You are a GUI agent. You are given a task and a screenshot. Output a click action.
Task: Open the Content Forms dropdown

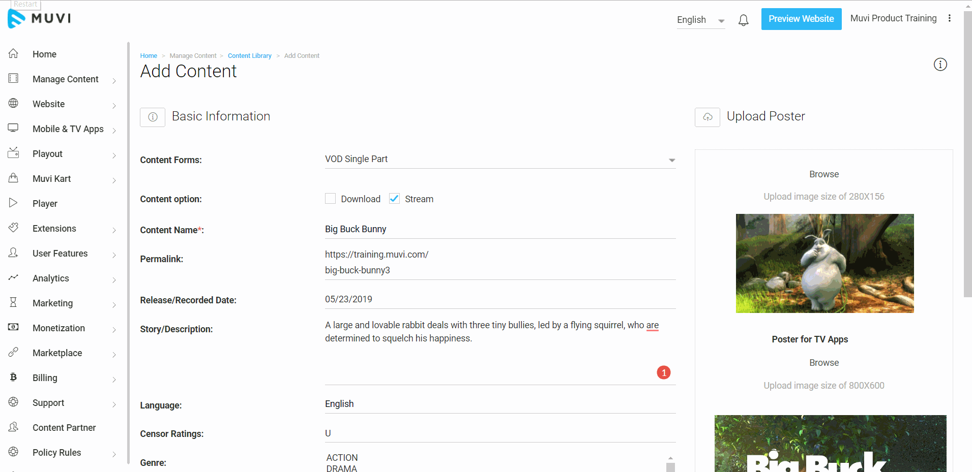(x=500, y=160)
